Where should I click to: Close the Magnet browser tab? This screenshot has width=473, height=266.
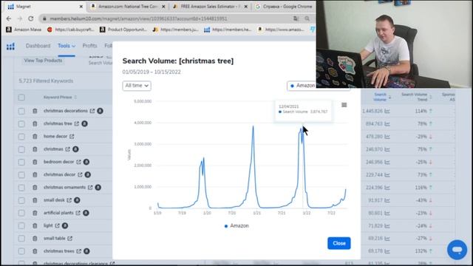coord(81,7)
